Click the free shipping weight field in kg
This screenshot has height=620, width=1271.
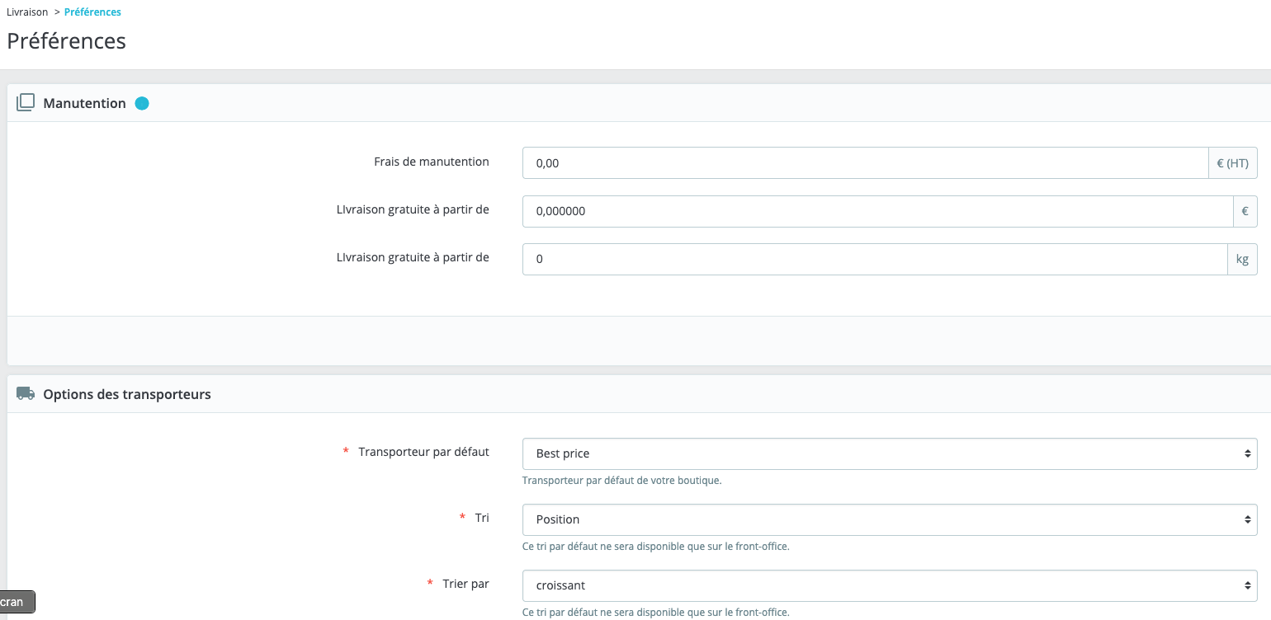(874, 259)
